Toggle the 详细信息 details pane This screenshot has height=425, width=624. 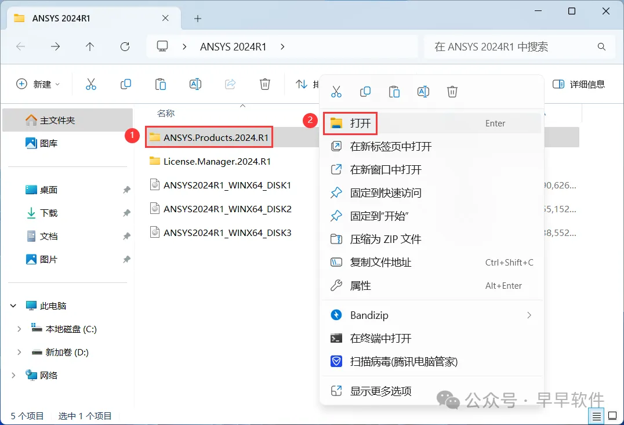[579, 84]
